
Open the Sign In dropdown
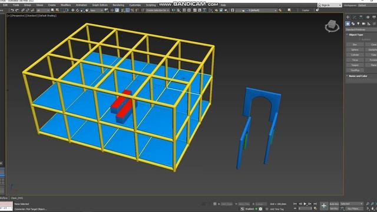(x=330, y=5)
